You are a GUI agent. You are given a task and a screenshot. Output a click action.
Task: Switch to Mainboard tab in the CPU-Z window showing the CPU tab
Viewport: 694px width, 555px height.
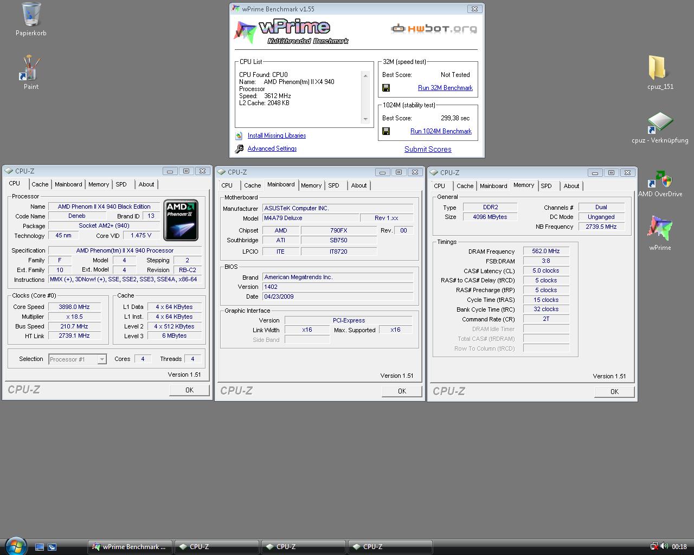pos(68,184)
